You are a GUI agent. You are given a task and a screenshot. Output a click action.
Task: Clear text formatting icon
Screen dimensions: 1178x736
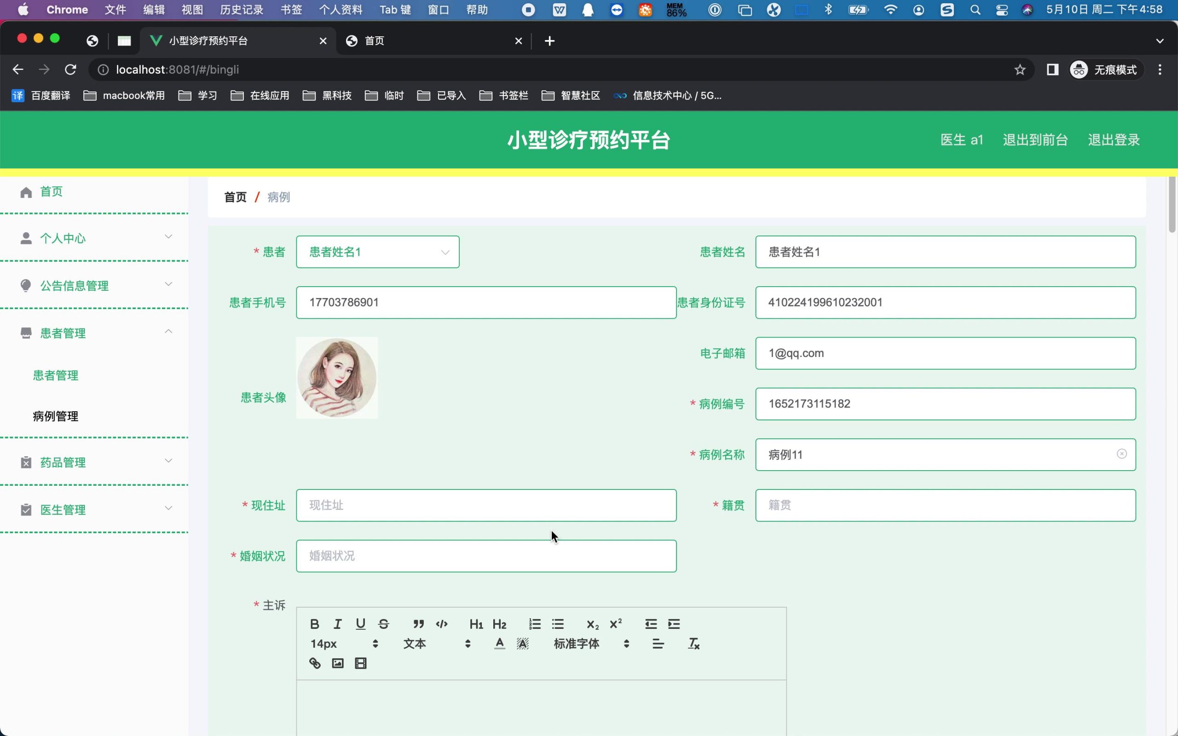click(693, 644)
